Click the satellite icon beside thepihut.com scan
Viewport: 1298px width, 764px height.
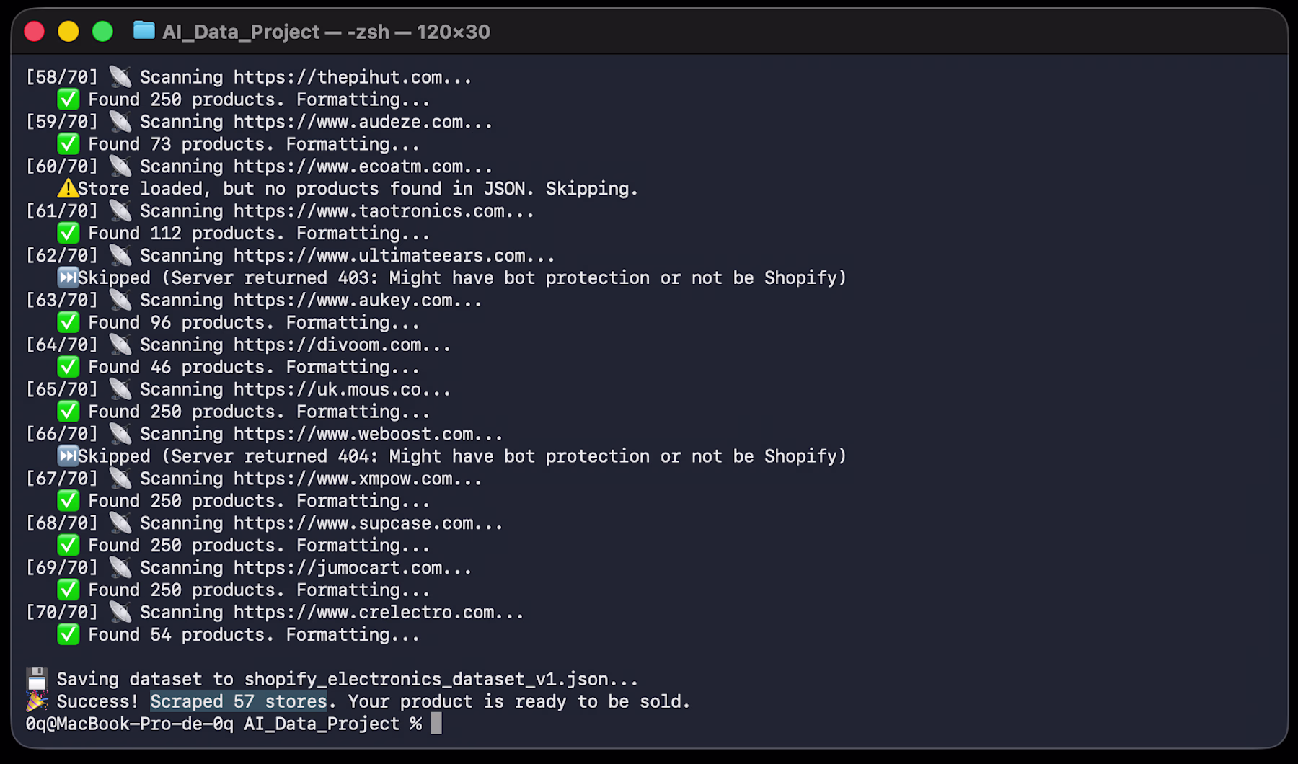pos(120,77)
